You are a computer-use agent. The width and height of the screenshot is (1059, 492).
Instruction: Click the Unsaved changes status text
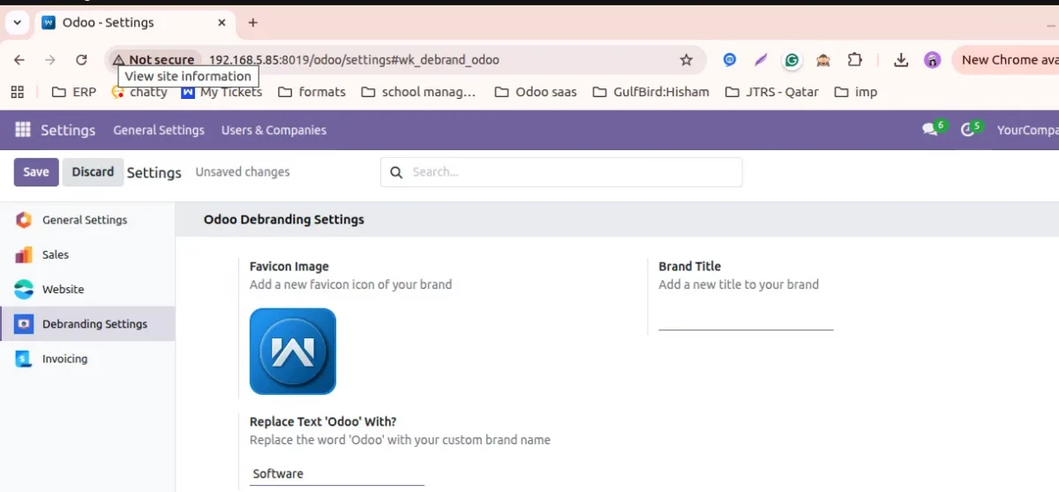(243, 172)
